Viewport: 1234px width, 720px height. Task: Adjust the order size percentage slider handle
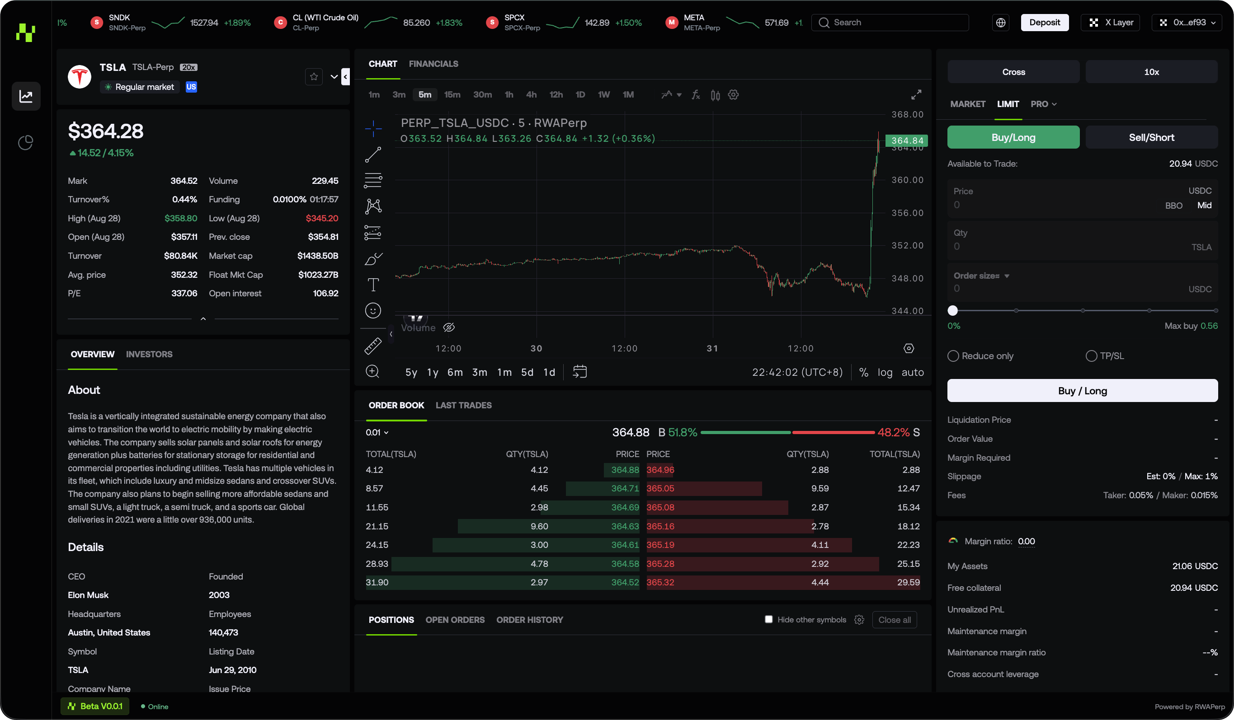point(952,311)
